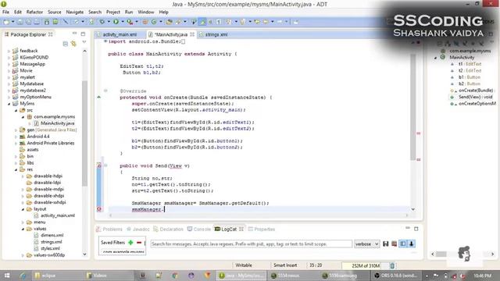Minimize the LogCat bottom panel
The width and height of the screenshot is (500, 281).
(408, 228)
